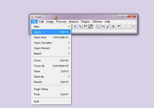154x108 pixels.
Task: Click the ImageJ microscope title bar icon
Action: coord(32,17)
